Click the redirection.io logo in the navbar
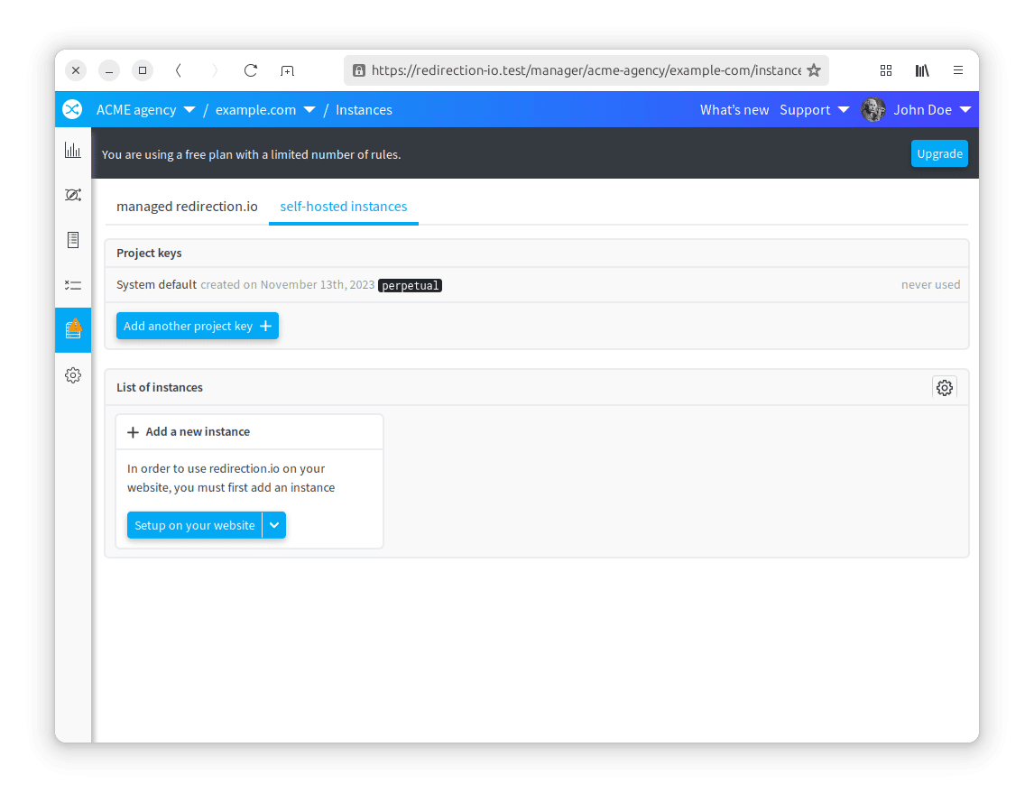The width and height of the screenshot is (1034, 803). [x=72, y=109]
